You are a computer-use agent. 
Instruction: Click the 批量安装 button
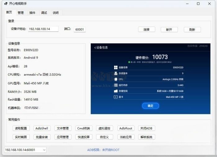click(x=42, y=137)
